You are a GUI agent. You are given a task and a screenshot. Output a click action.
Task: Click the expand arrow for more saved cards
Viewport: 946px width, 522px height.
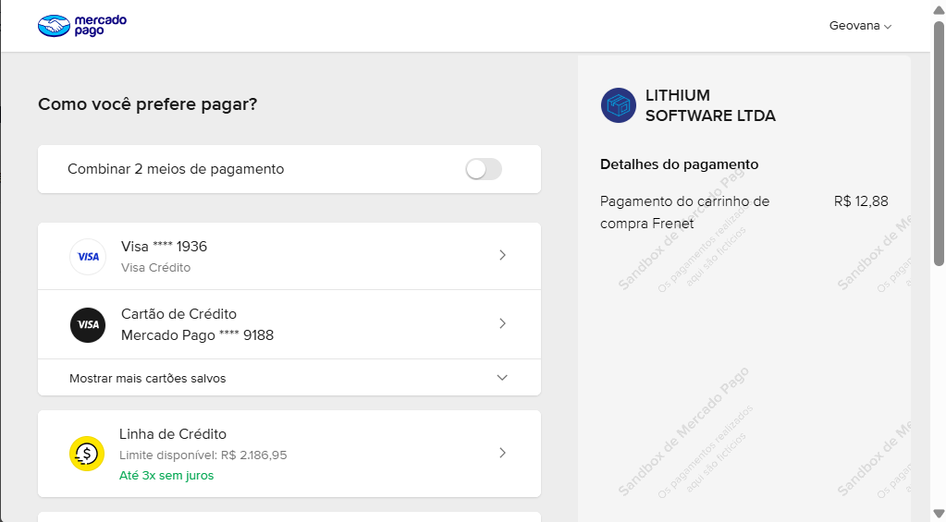(502, 378)
